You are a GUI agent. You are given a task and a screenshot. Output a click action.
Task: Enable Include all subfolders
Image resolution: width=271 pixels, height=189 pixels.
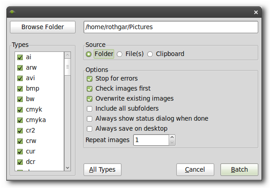[90, 109]
